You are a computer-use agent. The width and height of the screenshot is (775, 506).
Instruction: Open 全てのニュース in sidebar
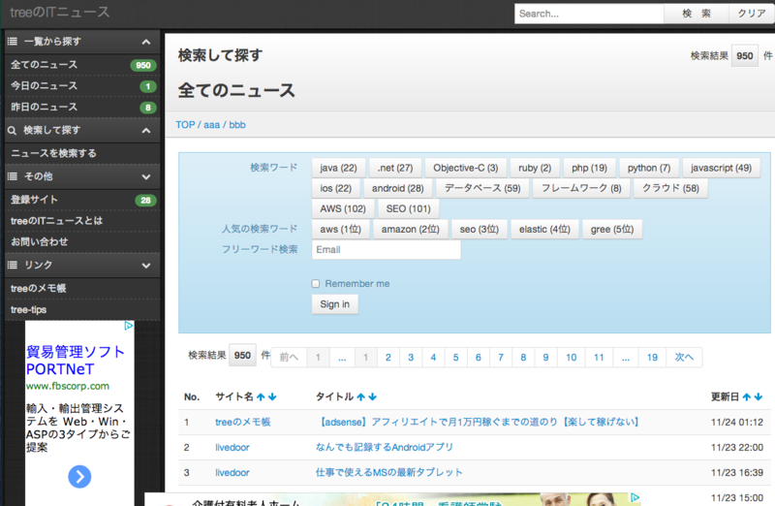tap(82, 65)
